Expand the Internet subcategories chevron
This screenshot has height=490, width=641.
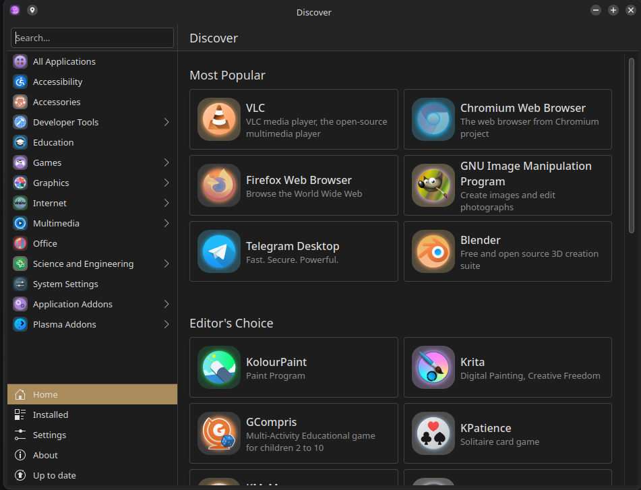166,203
